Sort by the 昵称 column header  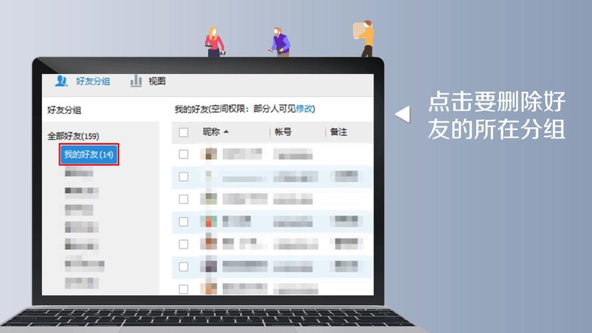click(x=211, y=132)
